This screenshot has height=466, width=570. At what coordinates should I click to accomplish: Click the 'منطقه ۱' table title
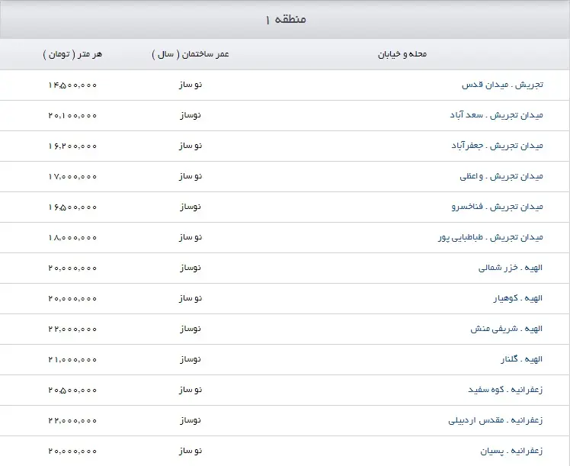286,19
